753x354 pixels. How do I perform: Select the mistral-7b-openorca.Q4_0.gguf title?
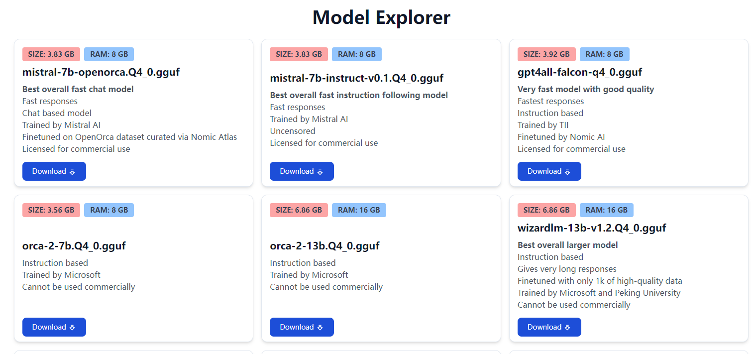coord(101,72)
